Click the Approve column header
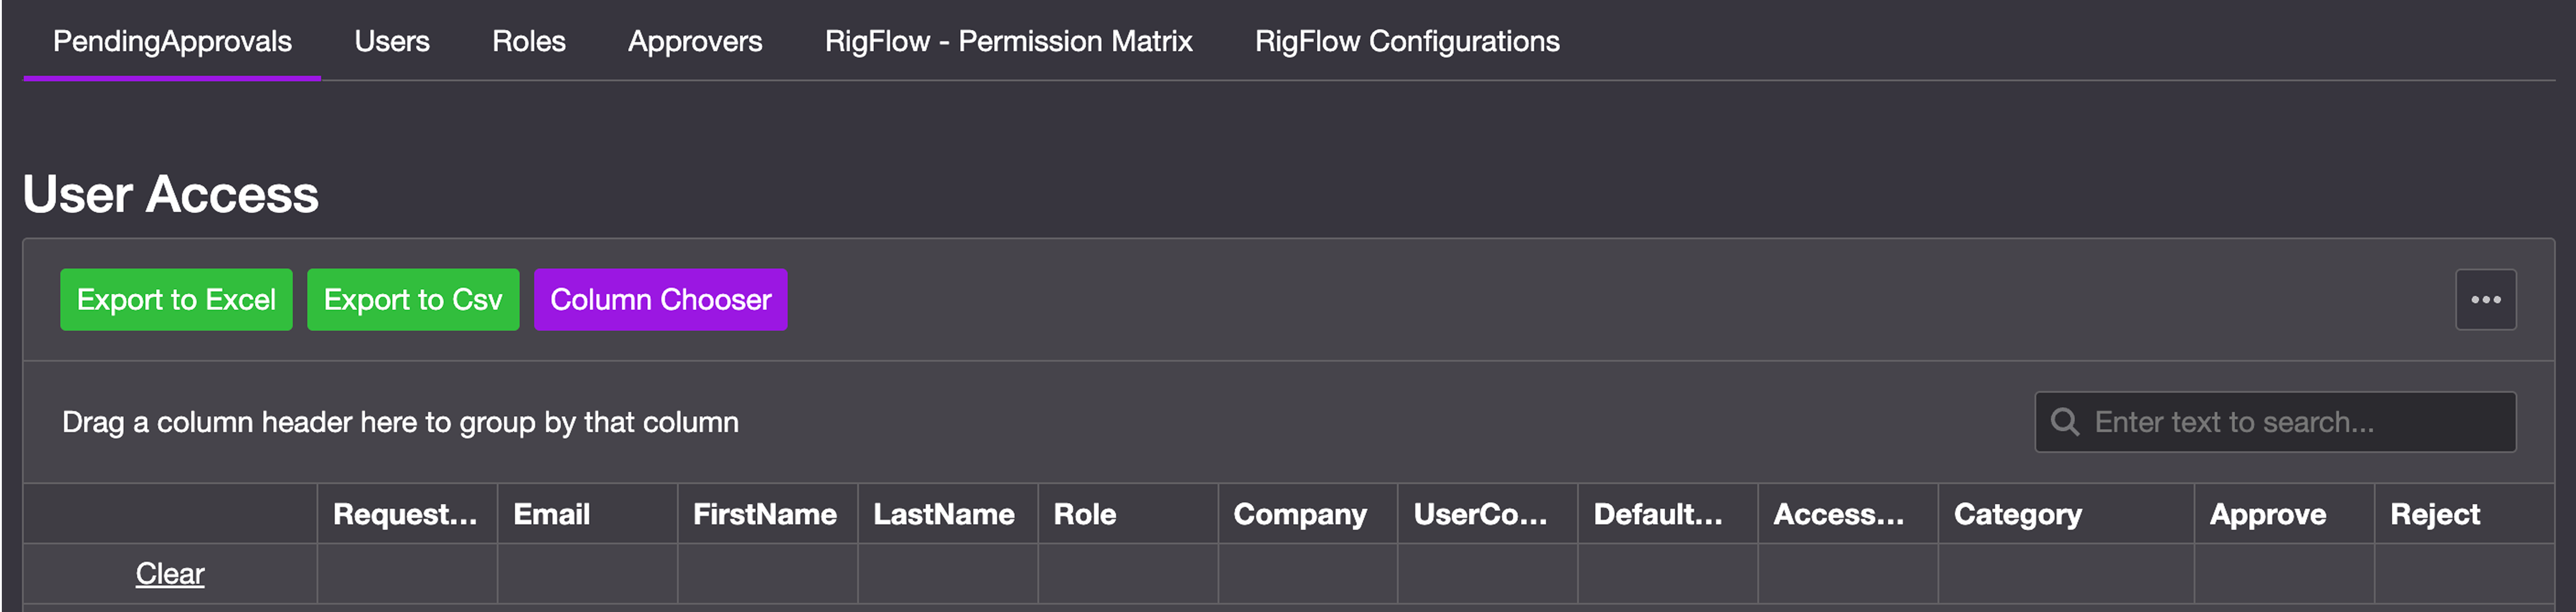Viewport: 2576px width, 612px height. (x=2267, y=513)
